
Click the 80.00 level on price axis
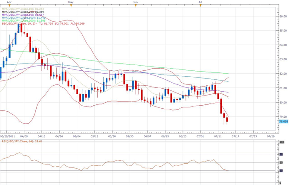282,102
